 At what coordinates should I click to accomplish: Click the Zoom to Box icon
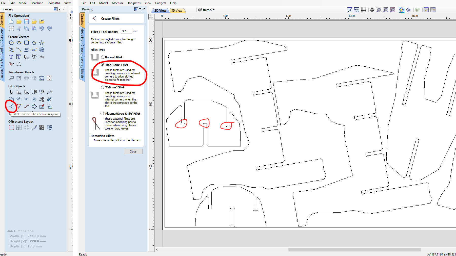379,10
